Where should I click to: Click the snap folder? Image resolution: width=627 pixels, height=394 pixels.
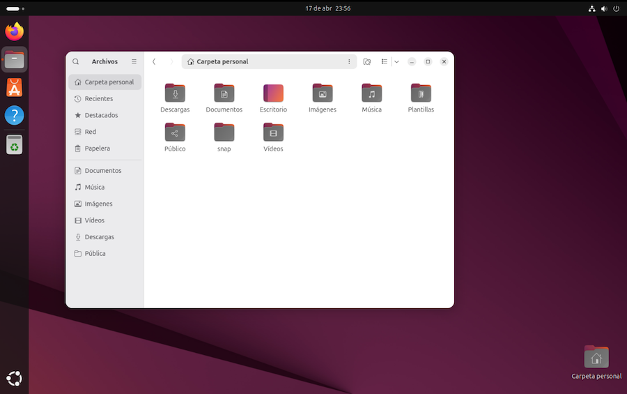point(224,132)
